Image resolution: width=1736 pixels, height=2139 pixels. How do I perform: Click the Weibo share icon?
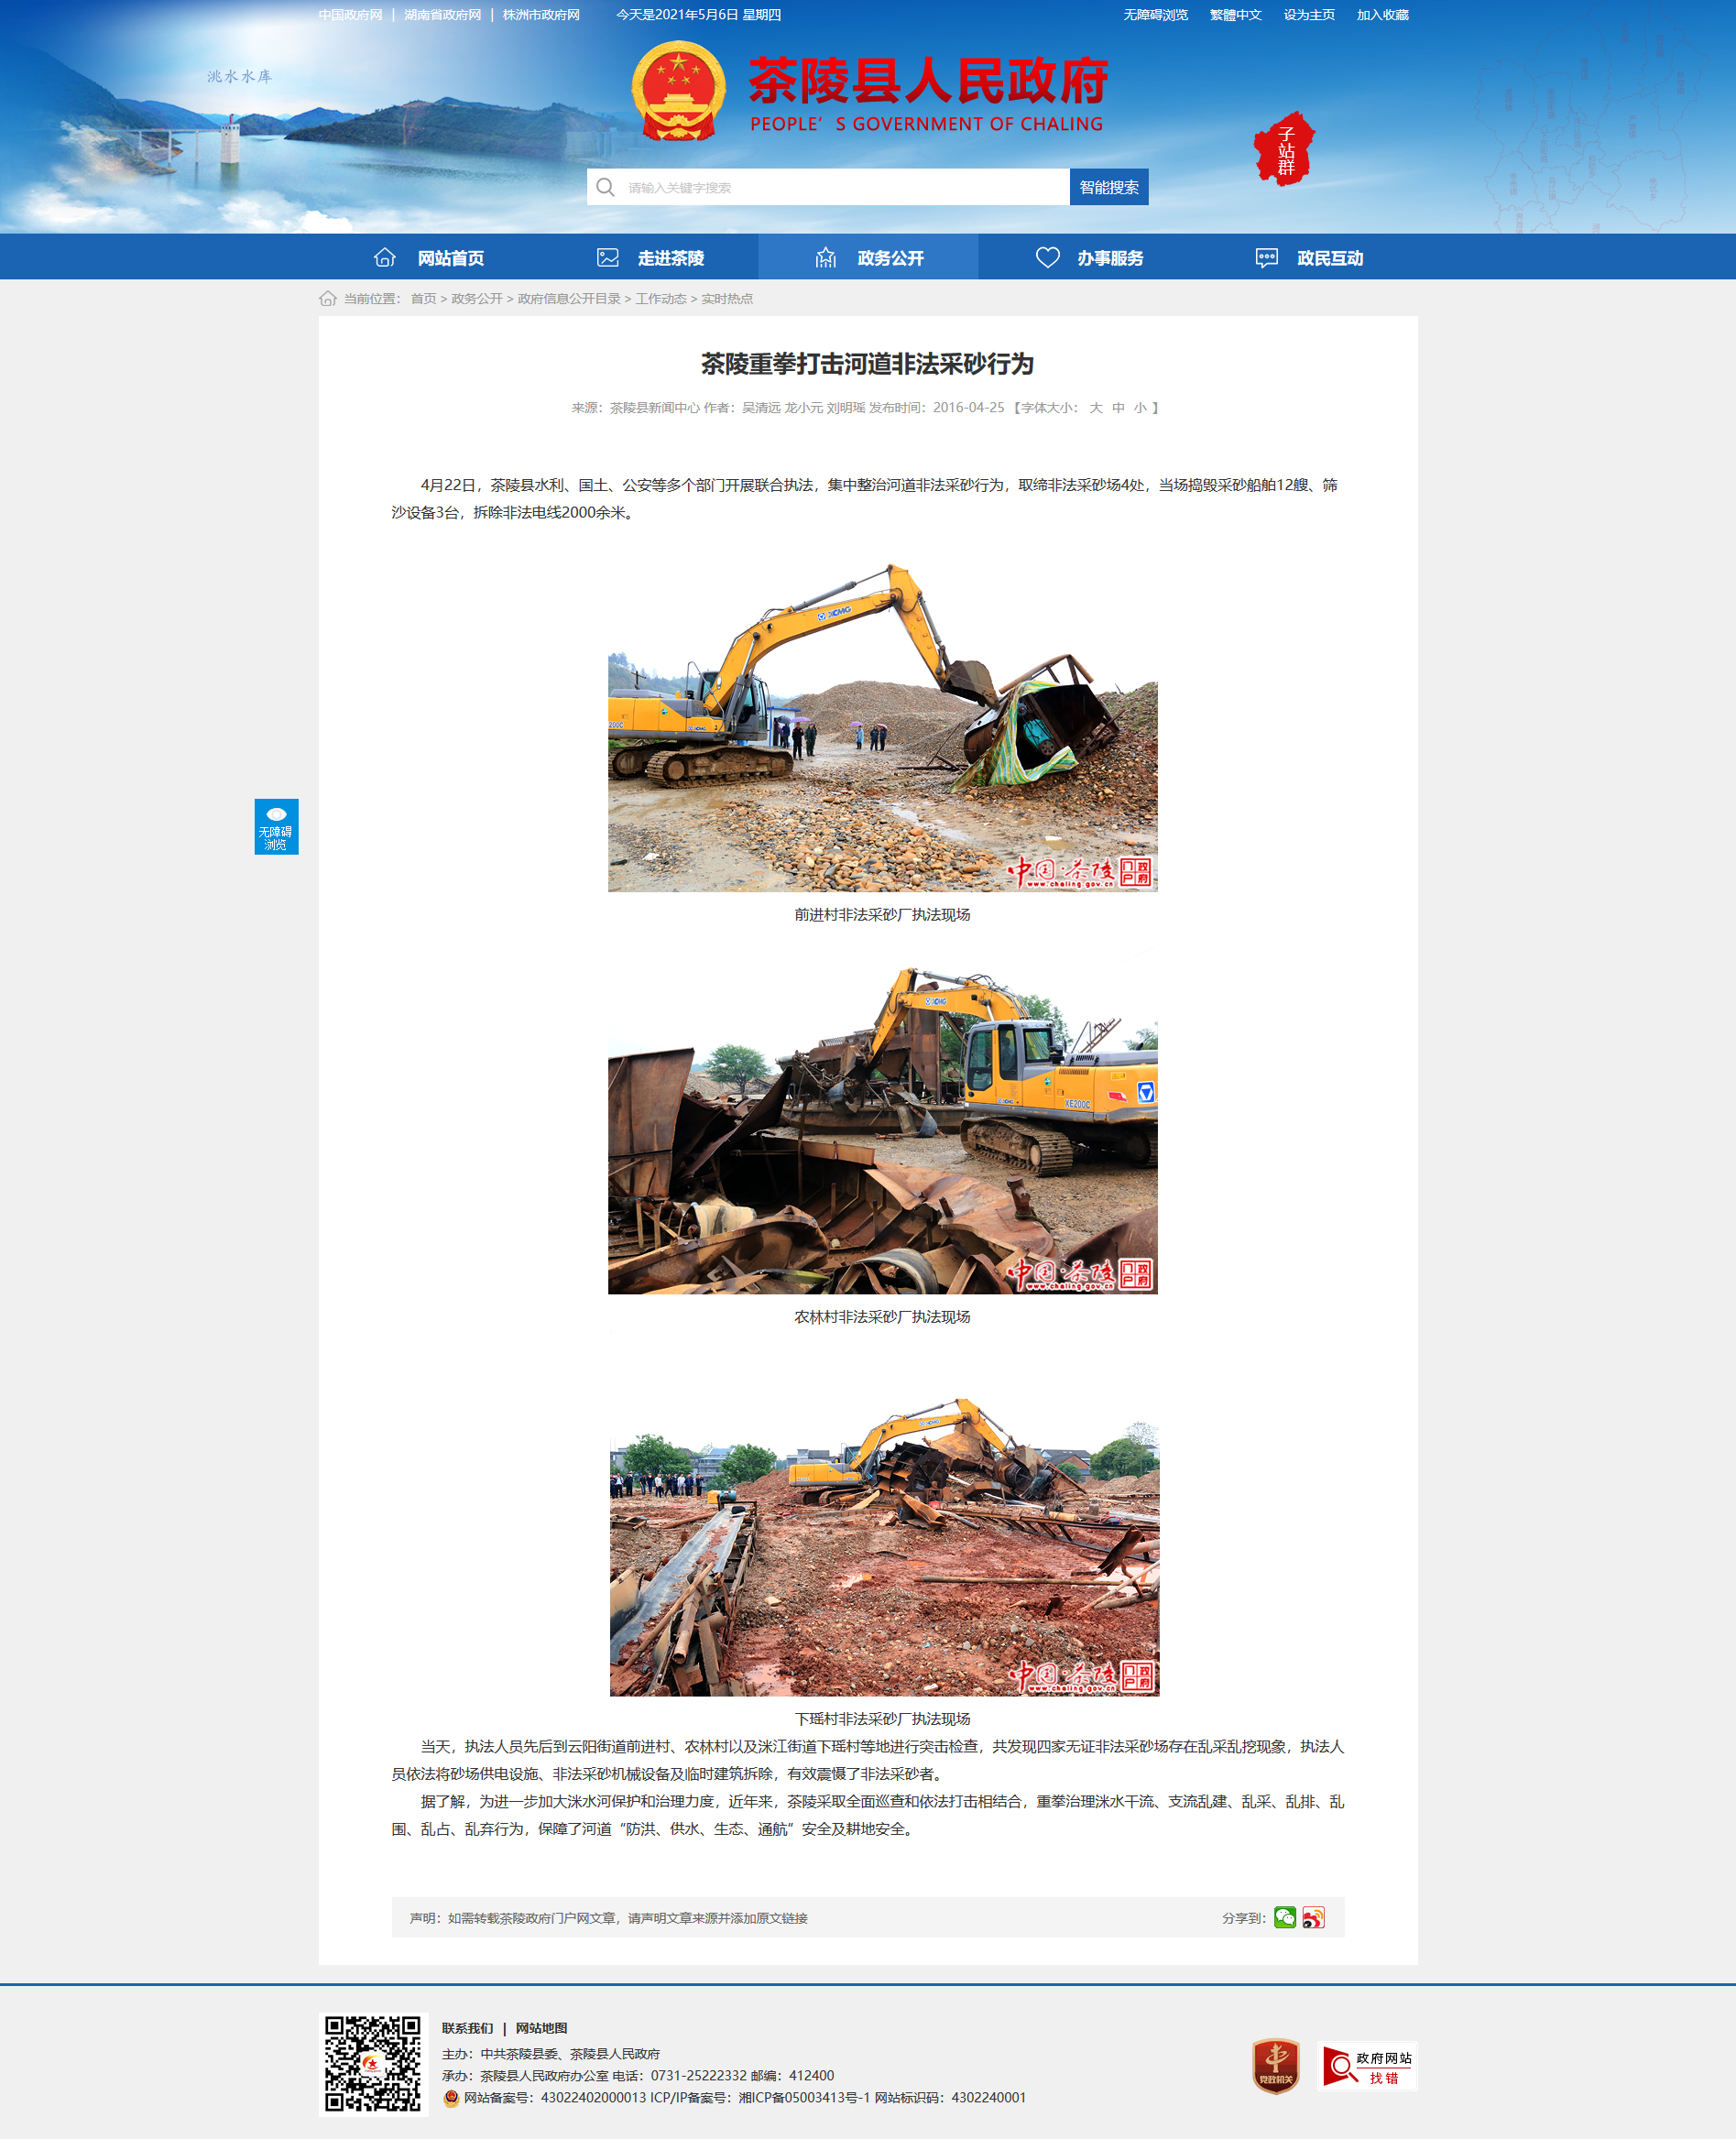pyautogui.click(x=1313, y=1917)
